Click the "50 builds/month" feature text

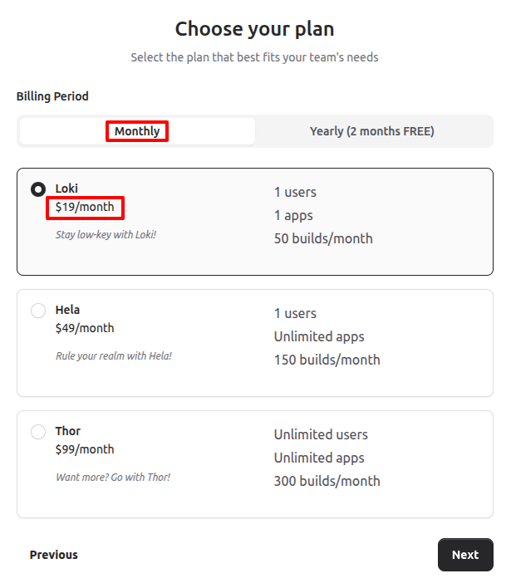click(323, 239)
